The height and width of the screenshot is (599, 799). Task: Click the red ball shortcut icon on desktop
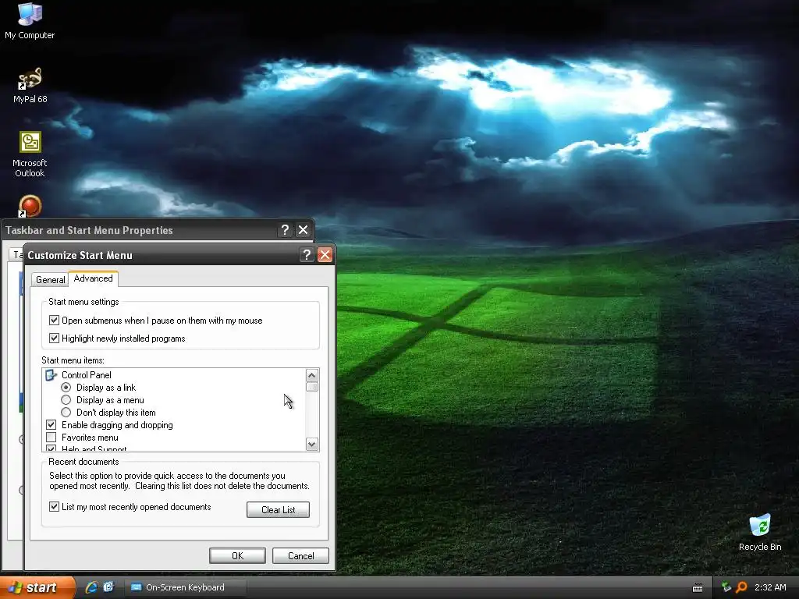pyautogui.click(x=30, y=206)
